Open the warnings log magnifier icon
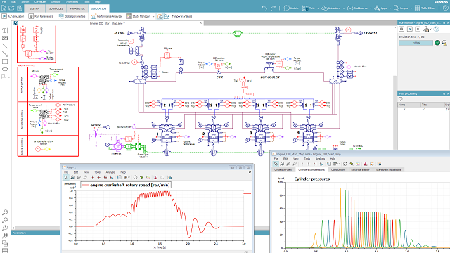Image resolution: width=450 pixels, height=253 pixels. pos(444,43)
